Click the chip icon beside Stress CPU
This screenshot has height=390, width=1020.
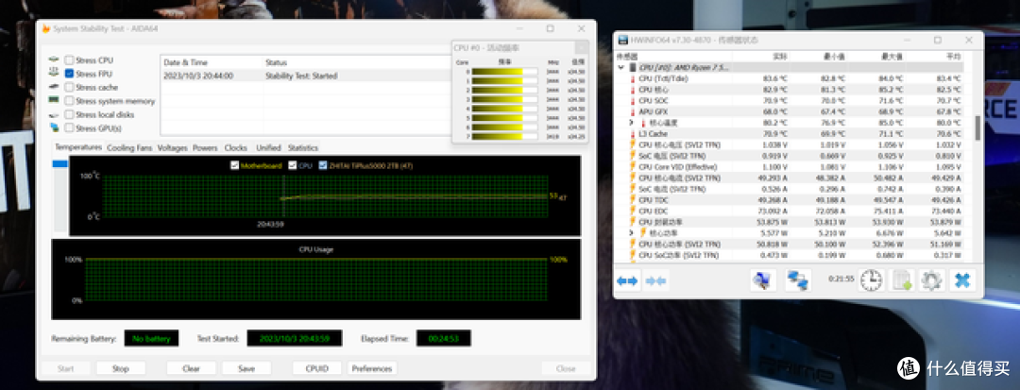coord(53,60)
